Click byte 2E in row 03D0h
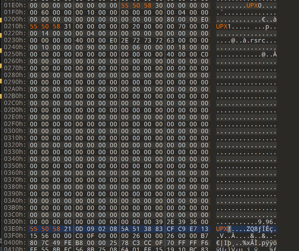Screen dimensions: 299x251 [170, 222]
